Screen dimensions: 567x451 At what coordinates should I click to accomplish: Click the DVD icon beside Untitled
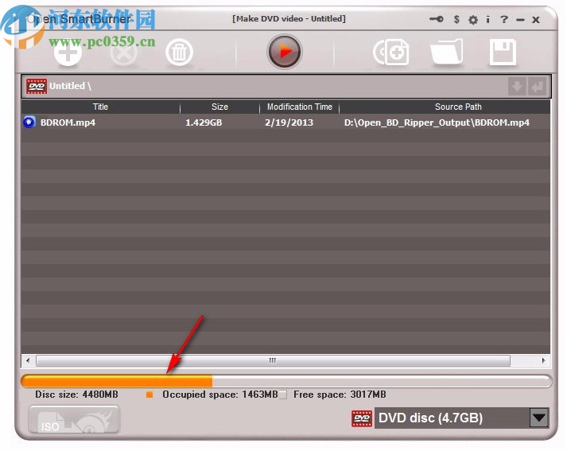coord(37,86)
